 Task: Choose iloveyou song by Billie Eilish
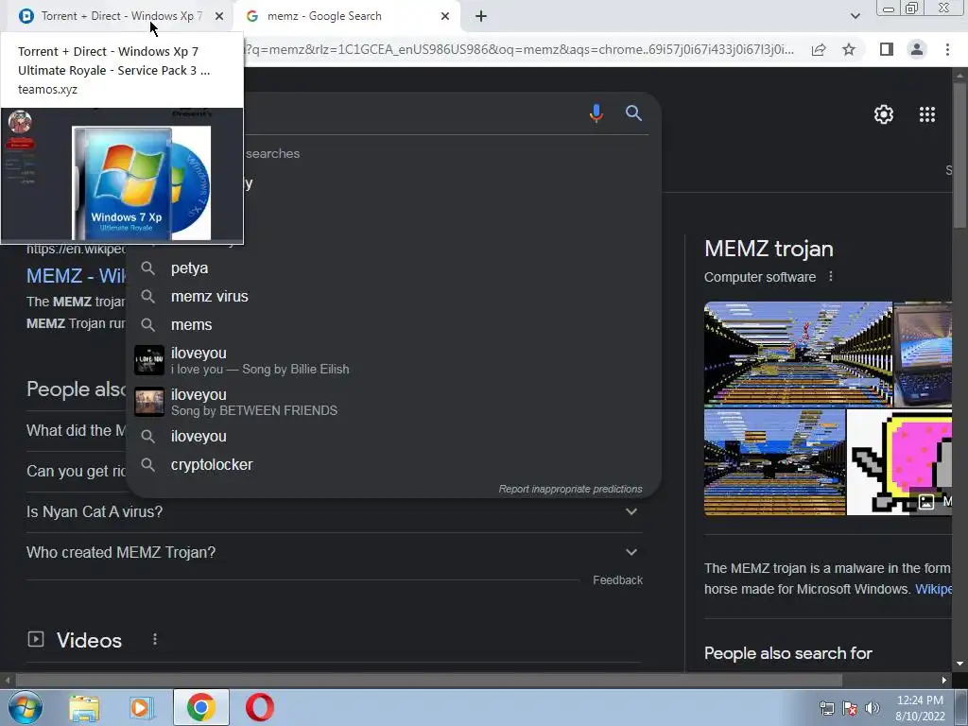click(x=393, y=360)
